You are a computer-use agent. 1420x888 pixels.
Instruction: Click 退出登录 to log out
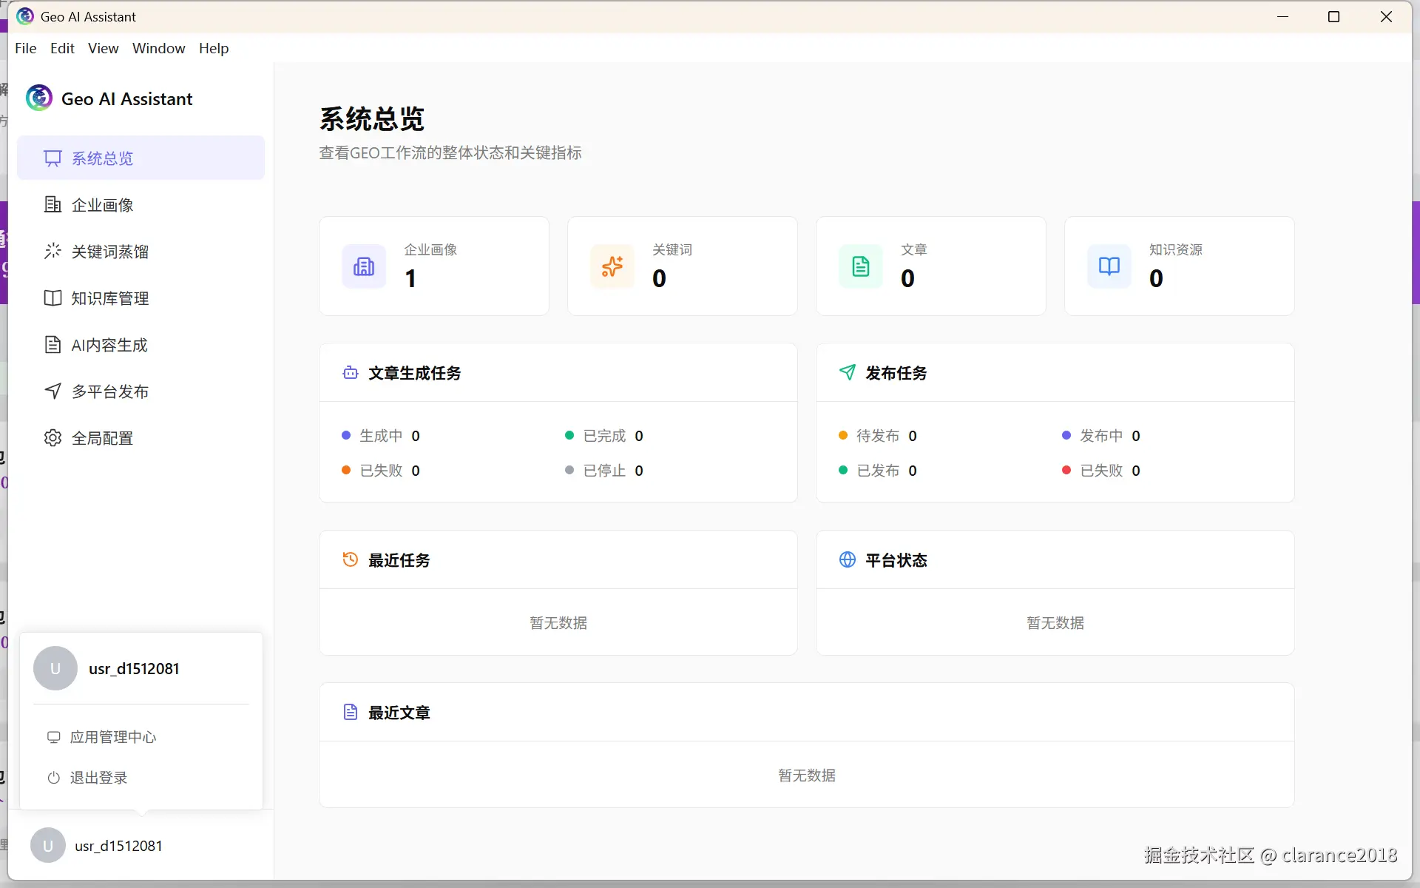tap(98, 777)
